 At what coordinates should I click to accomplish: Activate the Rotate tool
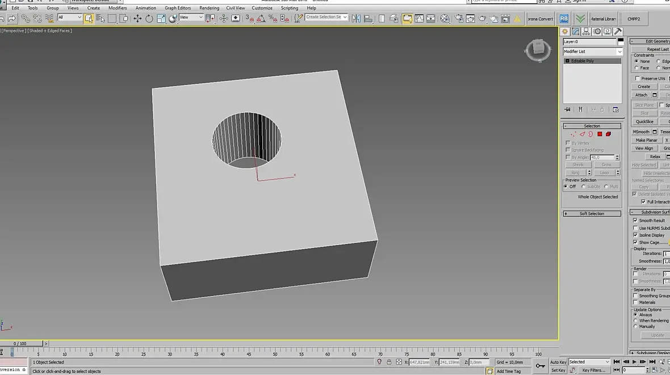pyautogui.click(x=149, y=19)
